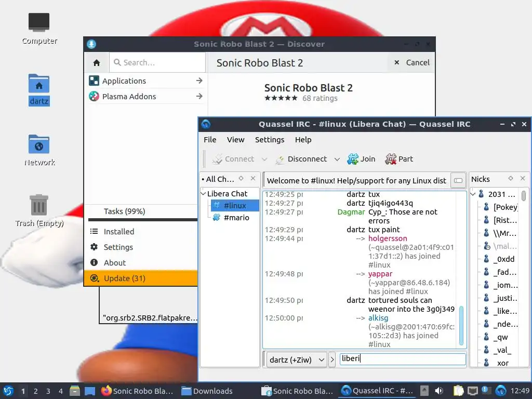Open Applications category in Discover

pos(145,81)
